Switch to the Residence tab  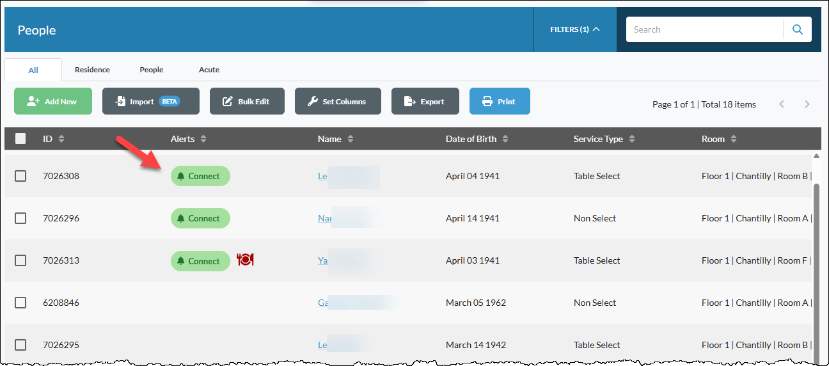92,70
